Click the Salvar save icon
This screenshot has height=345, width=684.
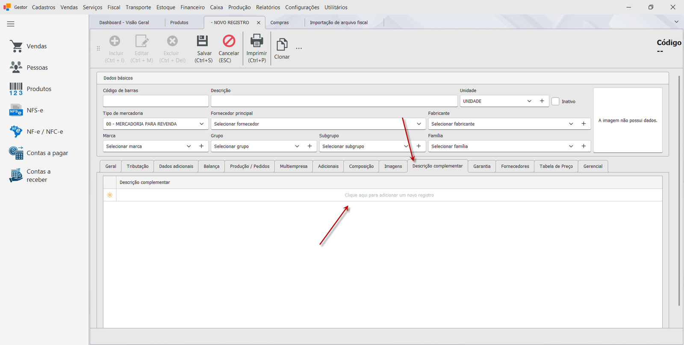pyautogui.click(x=202, y=41)
